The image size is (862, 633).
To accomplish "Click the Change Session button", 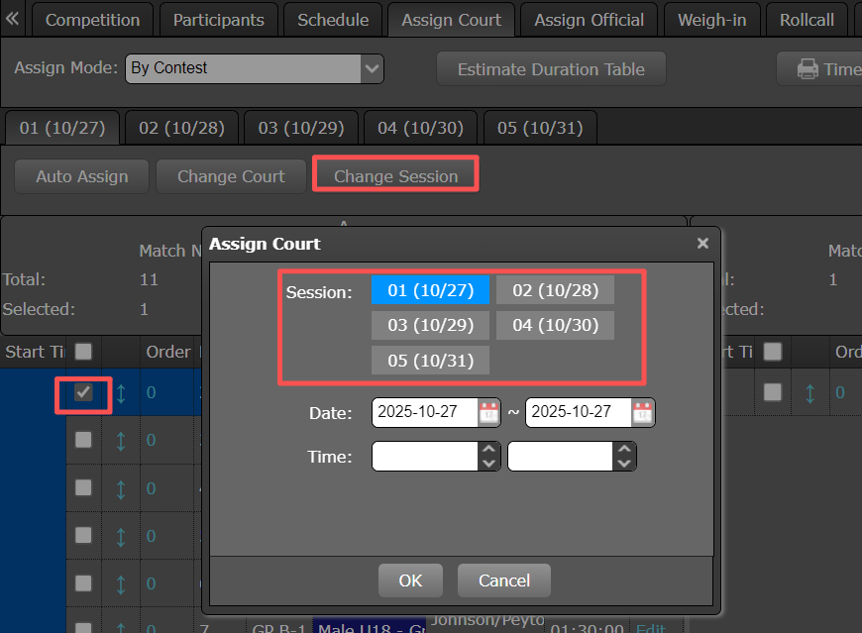I will tap(395, 176).
